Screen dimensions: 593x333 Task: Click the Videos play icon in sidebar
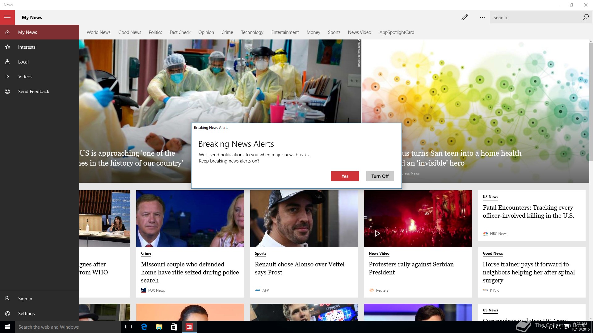[7, 76]
